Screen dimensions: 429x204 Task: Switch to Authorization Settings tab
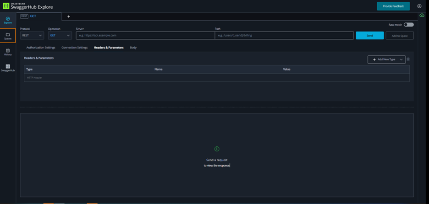coord(41,48)
